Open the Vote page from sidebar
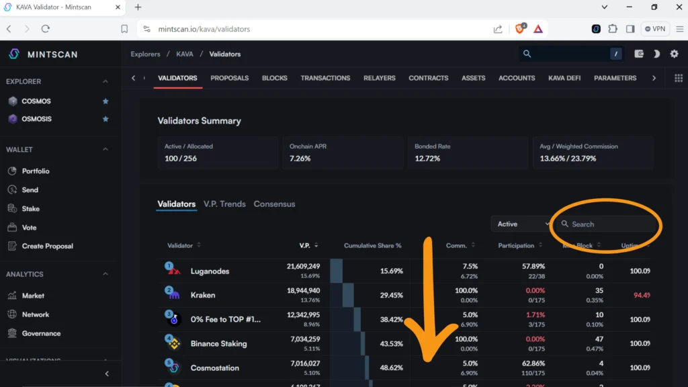The image size is (688, 387). (29, 228)
